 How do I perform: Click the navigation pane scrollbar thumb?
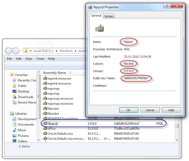tap(39, 97)
